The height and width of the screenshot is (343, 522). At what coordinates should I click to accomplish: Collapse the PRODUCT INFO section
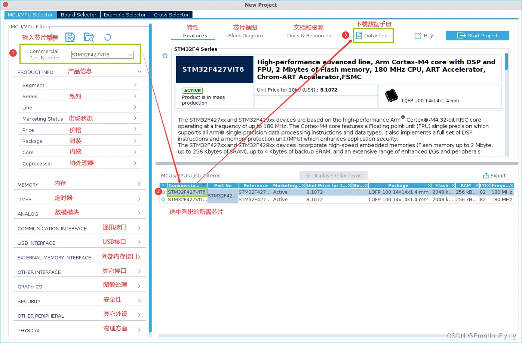(139, 71)
